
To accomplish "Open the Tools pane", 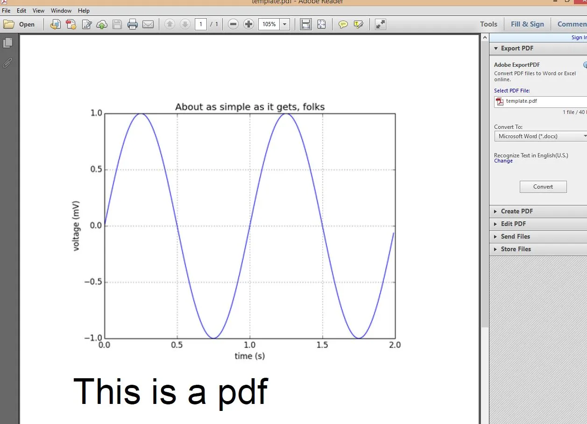I will click(488, 24).
